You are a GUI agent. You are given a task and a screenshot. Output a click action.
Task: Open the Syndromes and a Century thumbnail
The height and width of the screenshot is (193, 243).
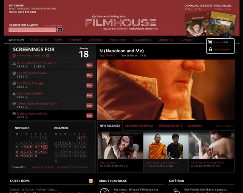166,145
